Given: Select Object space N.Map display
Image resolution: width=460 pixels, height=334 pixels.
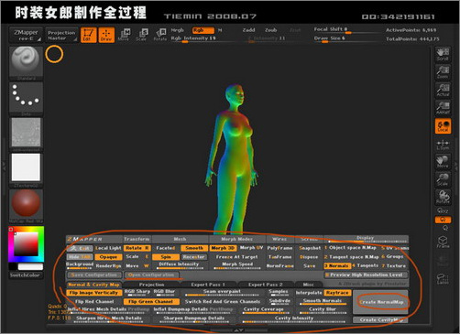Looking at the screenshot, I should 350,248.
